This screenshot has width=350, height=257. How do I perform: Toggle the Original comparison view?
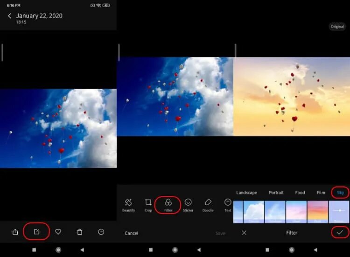[x=337, y=27]
